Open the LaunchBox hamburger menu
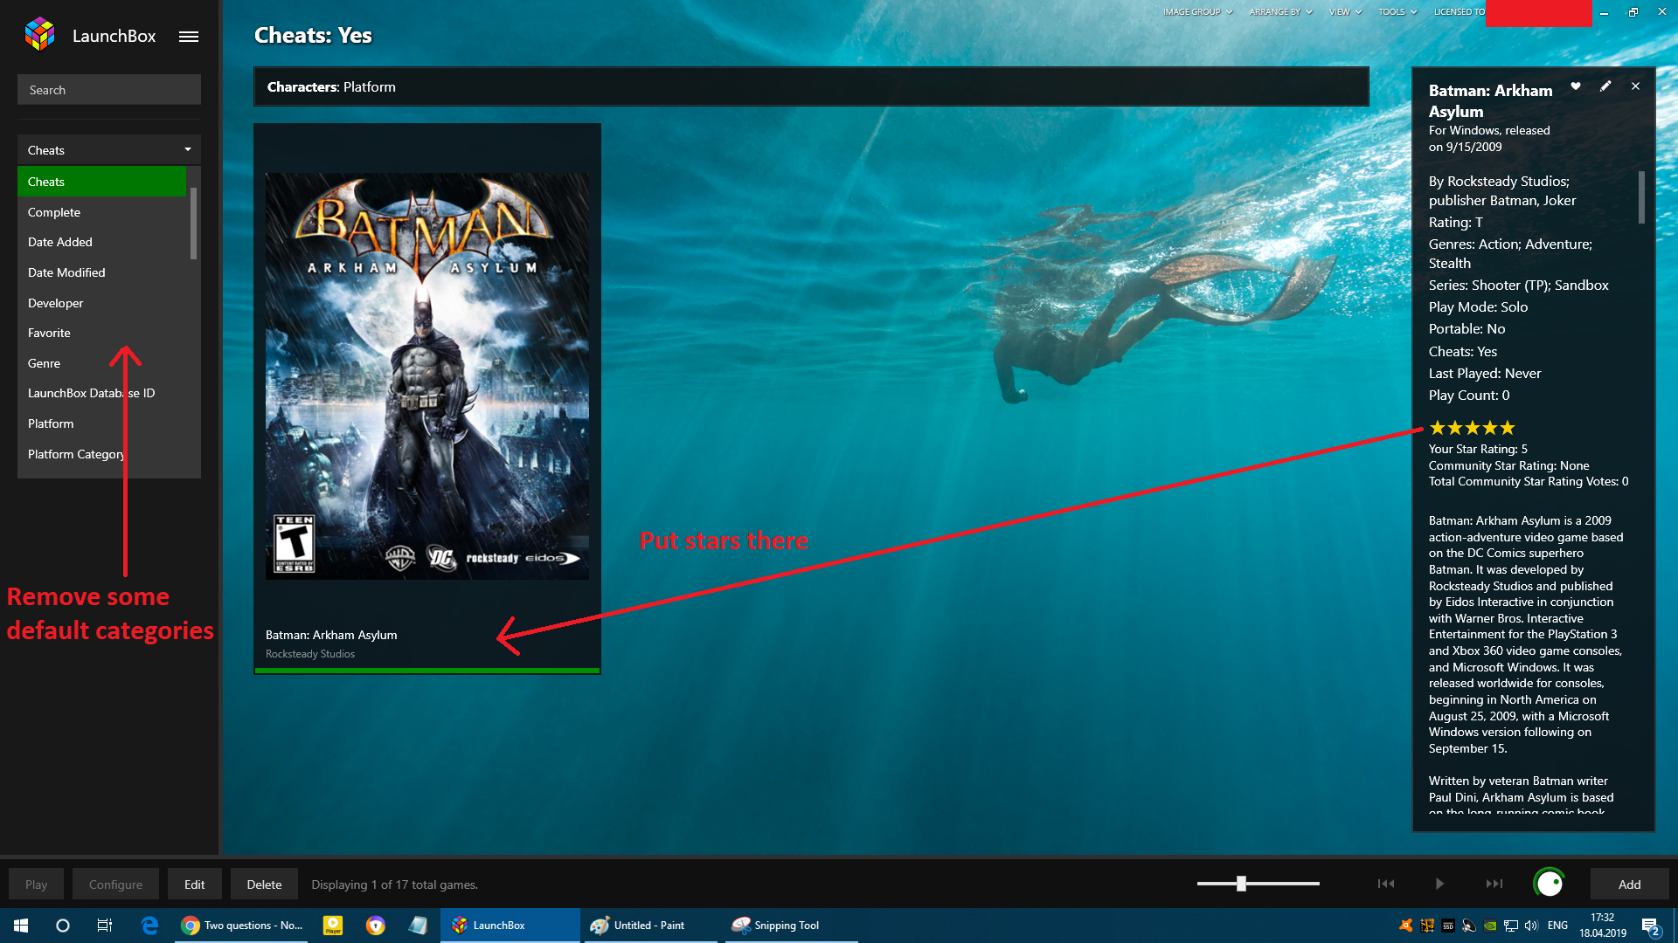The height and width of the screenshot is (943, 1678). click(x=189, y=37)
